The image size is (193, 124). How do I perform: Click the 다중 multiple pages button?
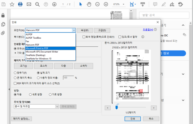point(64,66)
